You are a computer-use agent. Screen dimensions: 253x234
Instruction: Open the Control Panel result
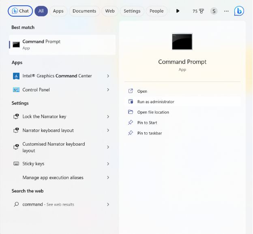pos(62,89)
